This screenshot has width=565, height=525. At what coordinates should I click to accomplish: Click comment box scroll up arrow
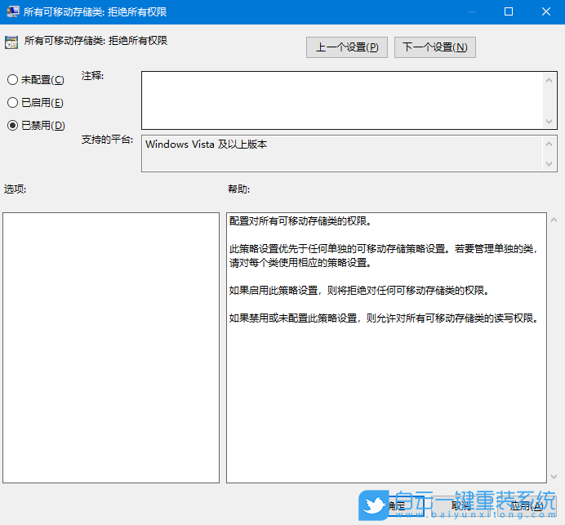pyautogui.click(x=549, y=80)
